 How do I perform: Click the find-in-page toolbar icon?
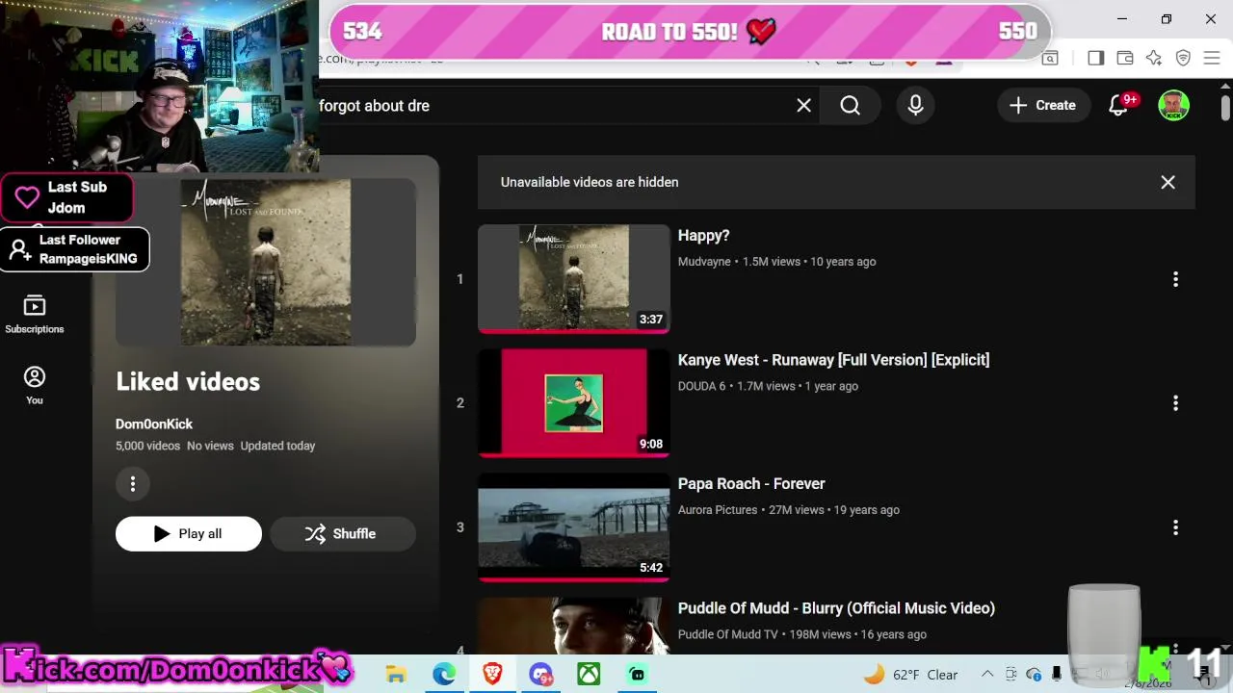(x=1050, y=59)
